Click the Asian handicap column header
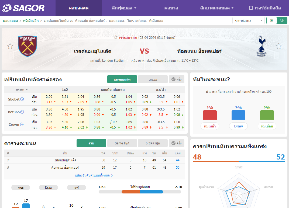Viewport: 289px width, 208px height. (x=113, y=89)
